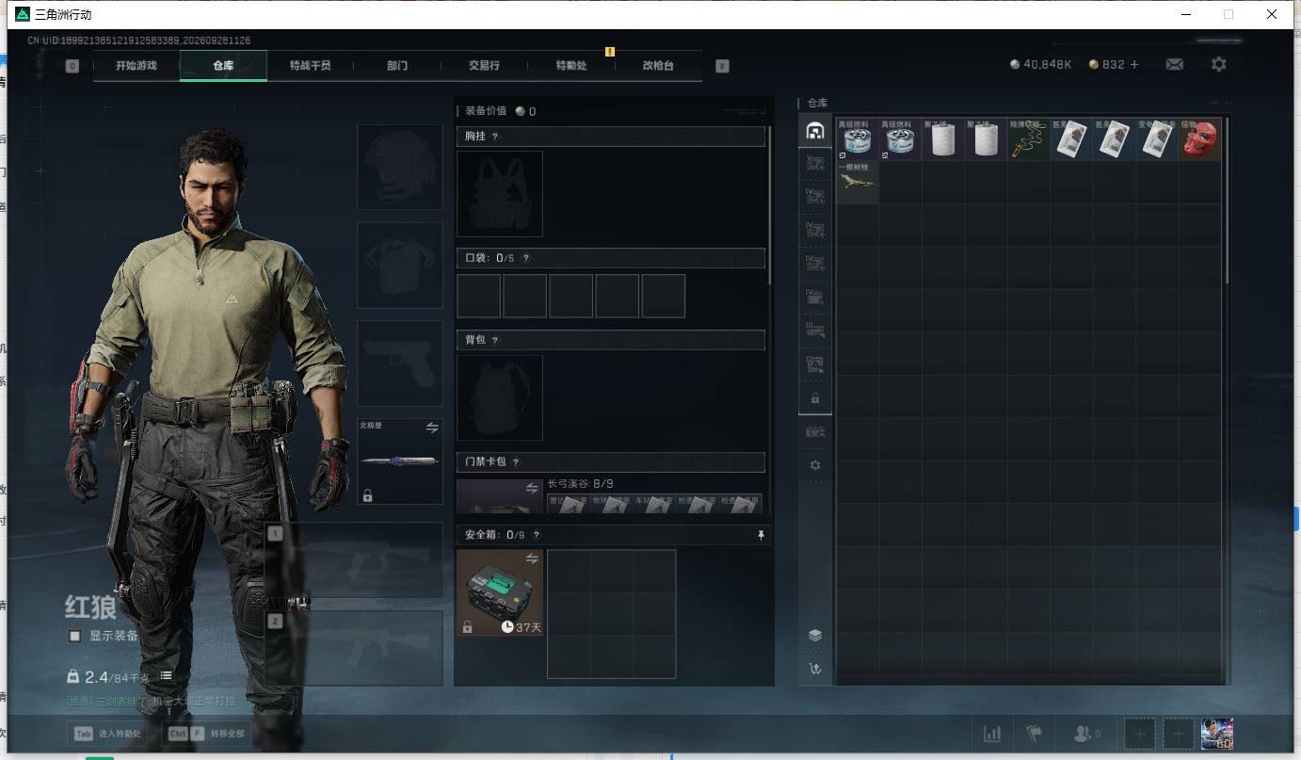Click the Tab 进入特勤处 button

click(107, 734)
